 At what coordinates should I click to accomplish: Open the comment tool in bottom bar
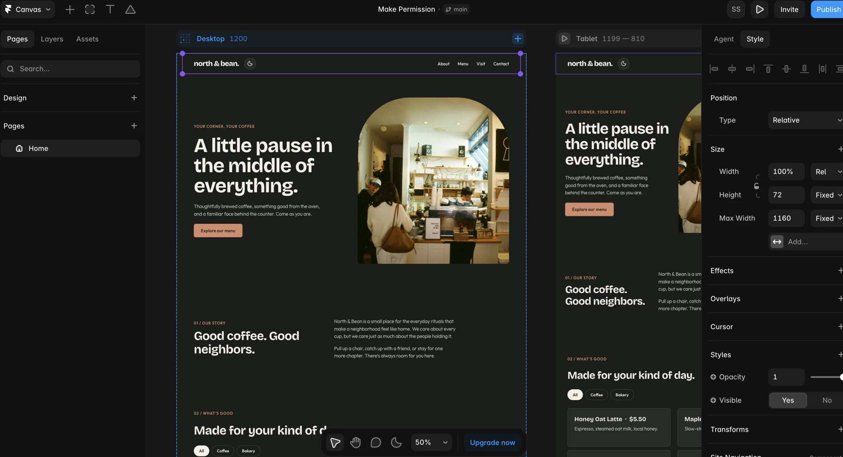click(376, 443)
